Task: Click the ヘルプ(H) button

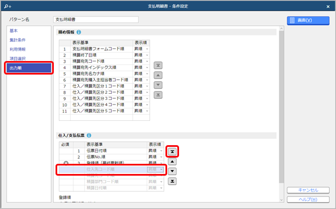Action: tap(308, 199)
